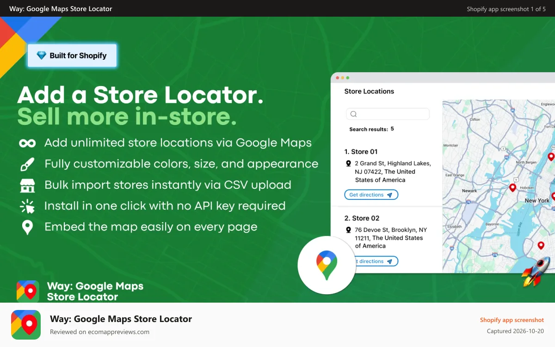Click the 'Sell more in-store.' headline
Viewport: 555px width, 347px height.
(x=127, y=117)
